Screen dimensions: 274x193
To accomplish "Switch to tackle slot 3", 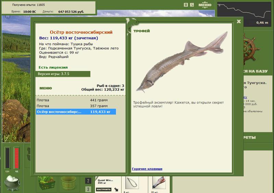I will point(88,189).
